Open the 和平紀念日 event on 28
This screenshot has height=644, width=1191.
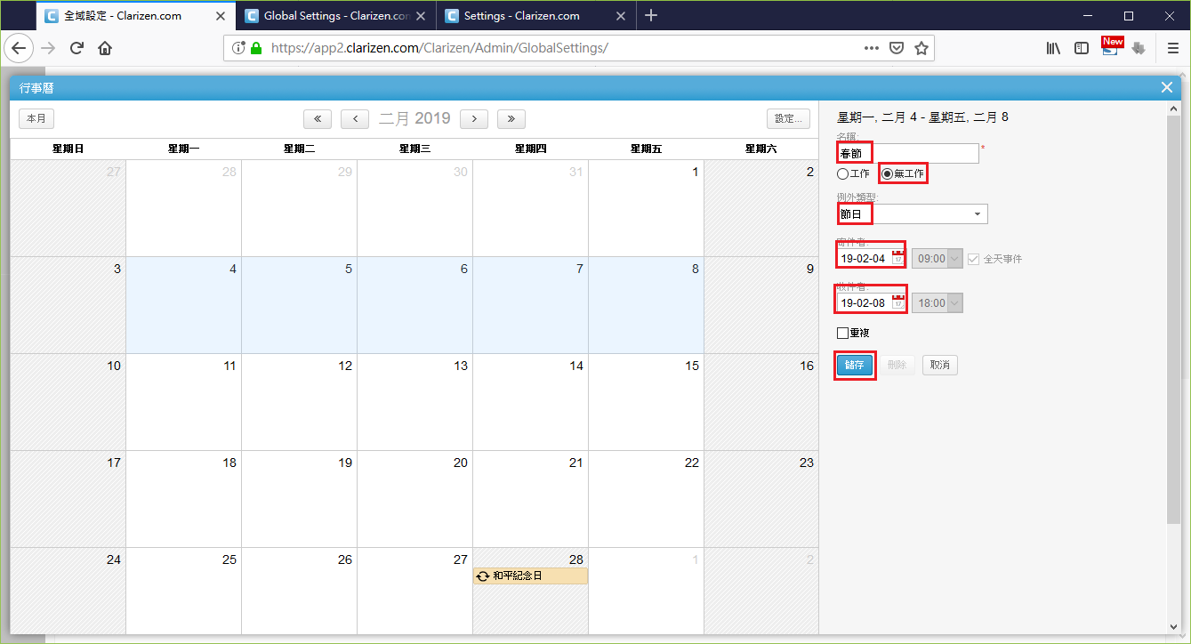530,576
